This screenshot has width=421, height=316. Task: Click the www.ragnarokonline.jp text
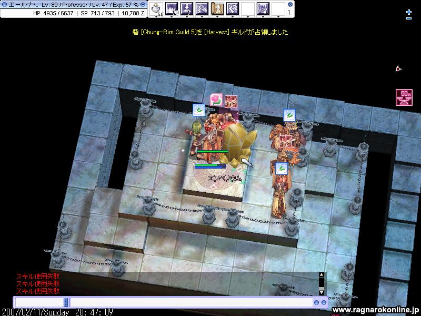375,310
